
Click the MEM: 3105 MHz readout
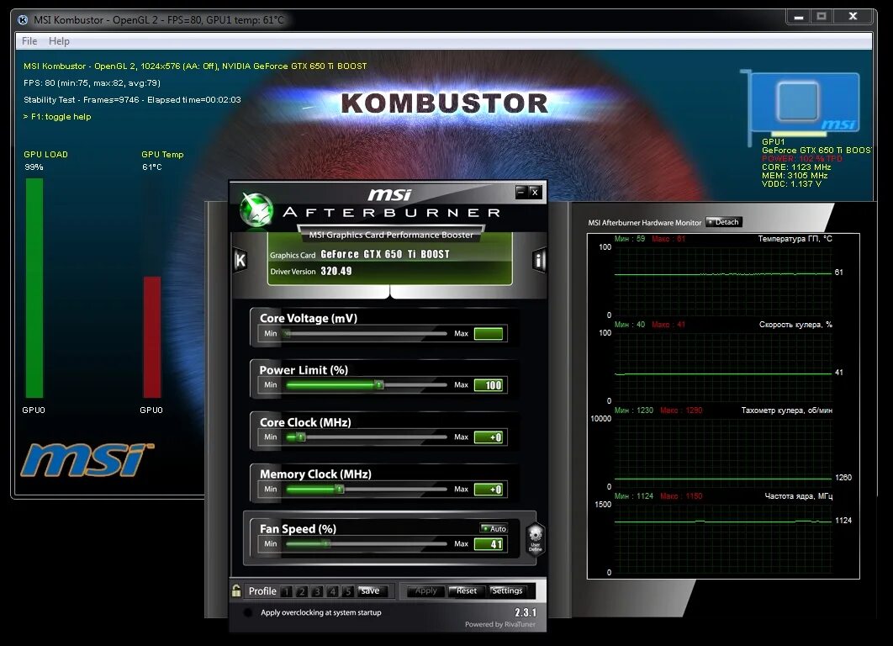pos(795,176)
